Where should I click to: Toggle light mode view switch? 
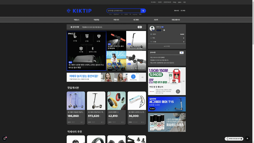[x=234, y=138]
